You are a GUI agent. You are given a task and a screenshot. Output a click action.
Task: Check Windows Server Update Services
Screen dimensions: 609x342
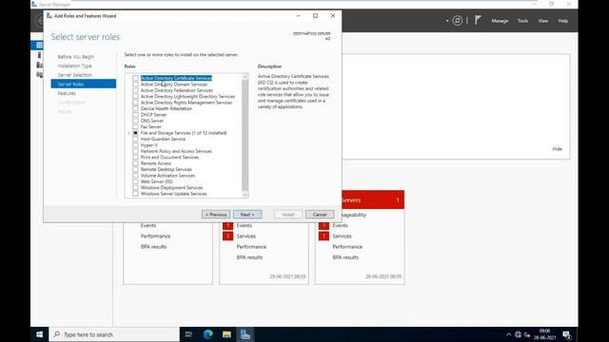(x=135, y=194)
